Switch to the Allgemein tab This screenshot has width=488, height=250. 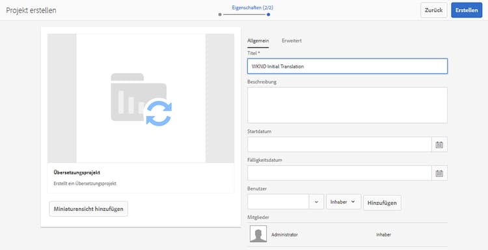coord(258,41)
